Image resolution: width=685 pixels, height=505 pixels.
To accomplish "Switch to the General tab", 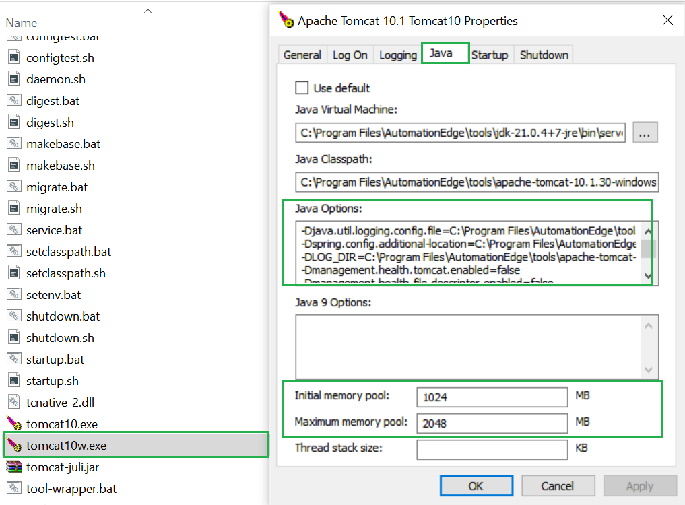I will pos(302,55).
